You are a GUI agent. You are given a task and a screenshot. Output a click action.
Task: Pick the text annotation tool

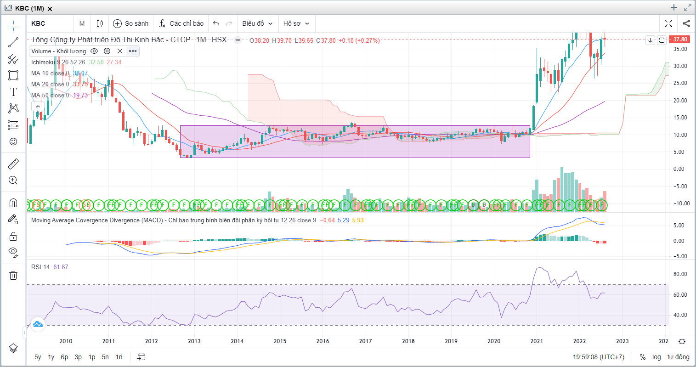tap(13, 92)
